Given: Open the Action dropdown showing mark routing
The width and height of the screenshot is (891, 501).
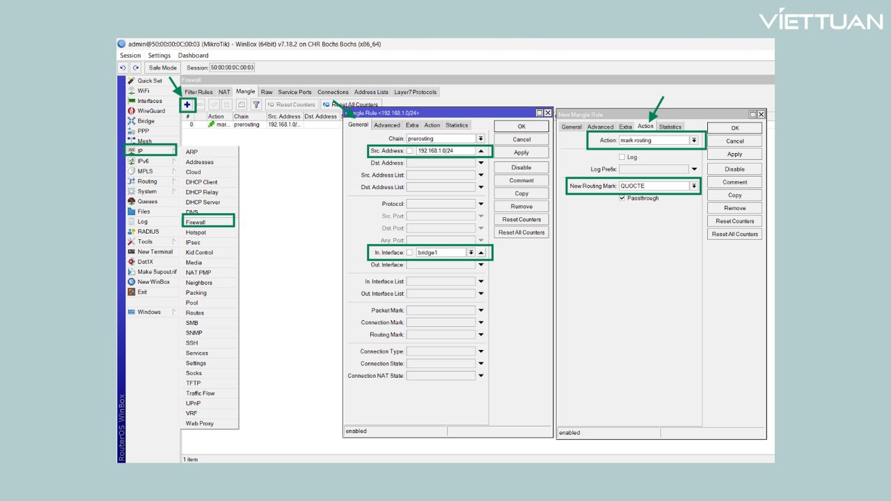Looking at the screenshot, I should coord(694,141).
